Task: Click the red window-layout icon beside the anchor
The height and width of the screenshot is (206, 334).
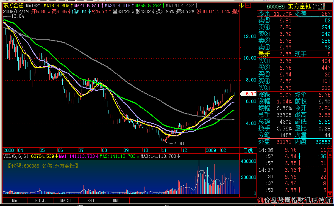Action: [248, 5]
